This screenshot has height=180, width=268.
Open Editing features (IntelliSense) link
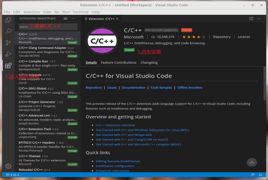click(118, 161)
